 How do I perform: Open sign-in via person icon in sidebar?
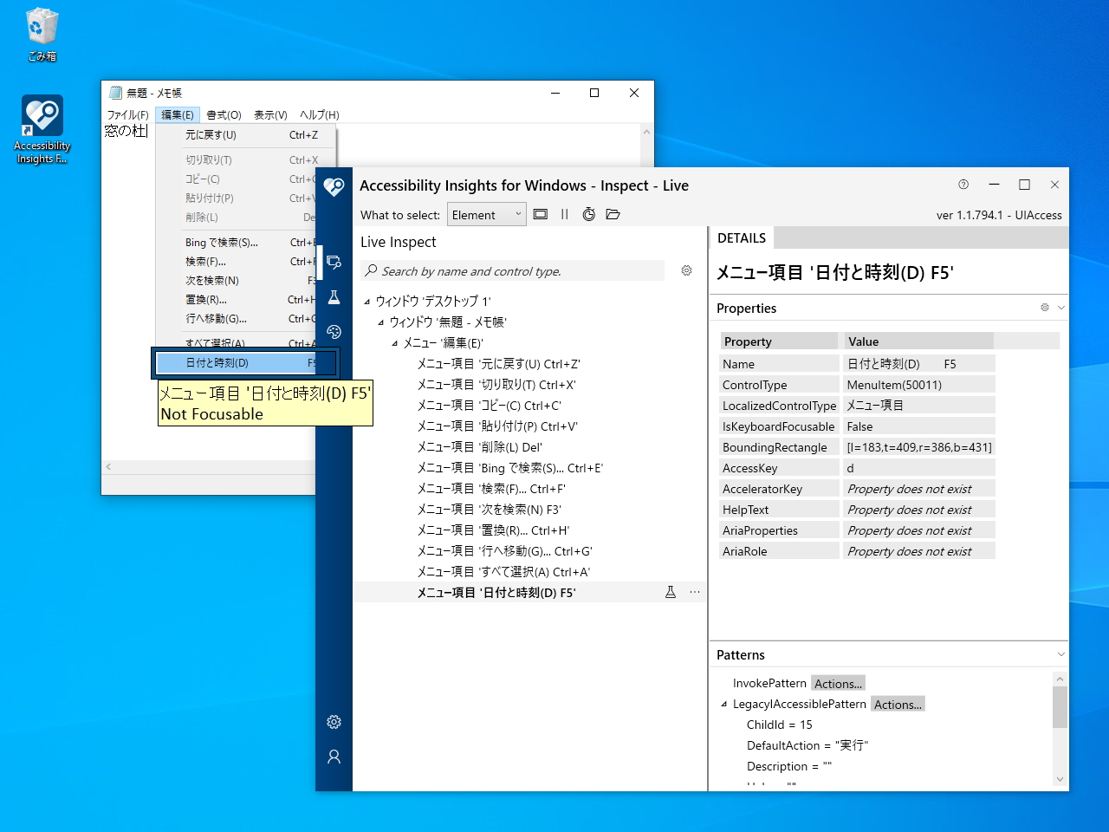click(334, 757)
